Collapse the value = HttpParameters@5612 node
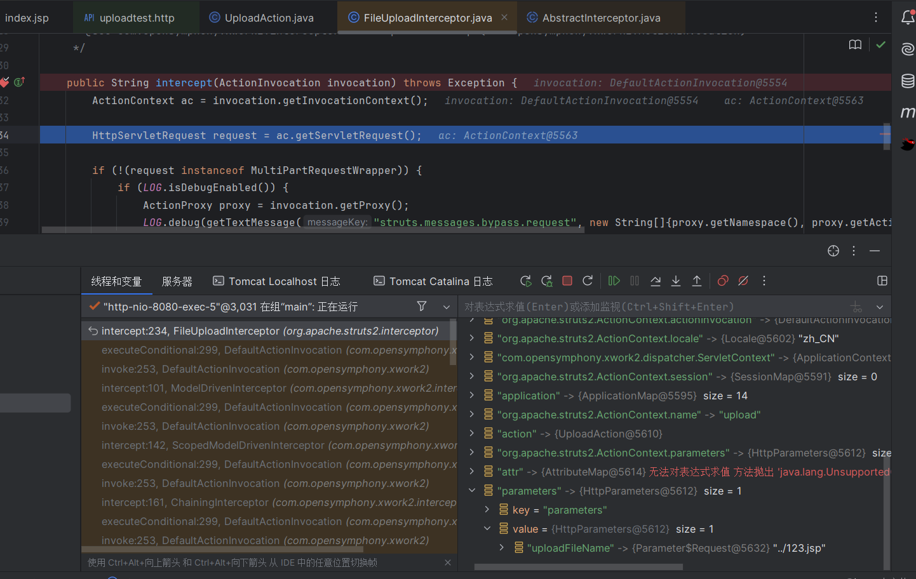Image resolution: width=916 pixels, height=579 pixels. (x=487, y=529)
